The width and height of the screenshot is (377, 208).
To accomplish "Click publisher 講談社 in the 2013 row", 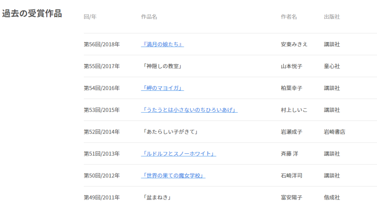I will pos(332,154).
